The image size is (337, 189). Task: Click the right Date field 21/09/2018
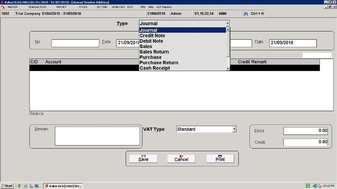[x=293, y=43]
